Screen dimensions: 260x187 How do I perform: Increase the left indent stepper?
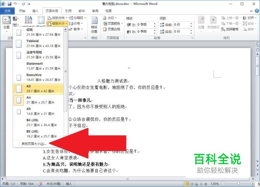(155, 24)
